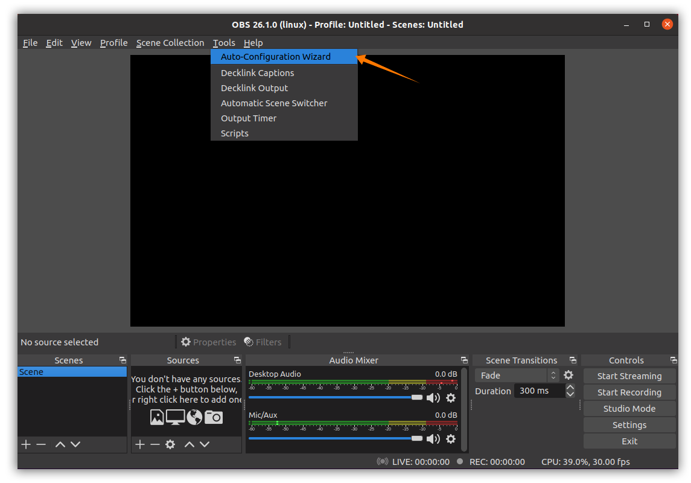This screenshot has height=483, width=691.
Task: Add a new source with plus button
Action: click(140, 444)
